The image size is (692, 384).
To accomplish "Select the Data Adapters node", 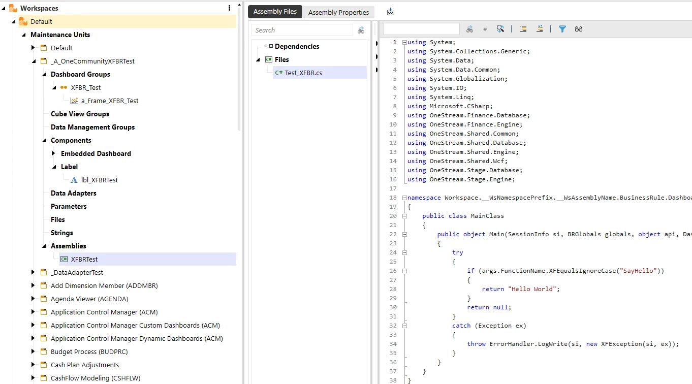I will 73,193.
